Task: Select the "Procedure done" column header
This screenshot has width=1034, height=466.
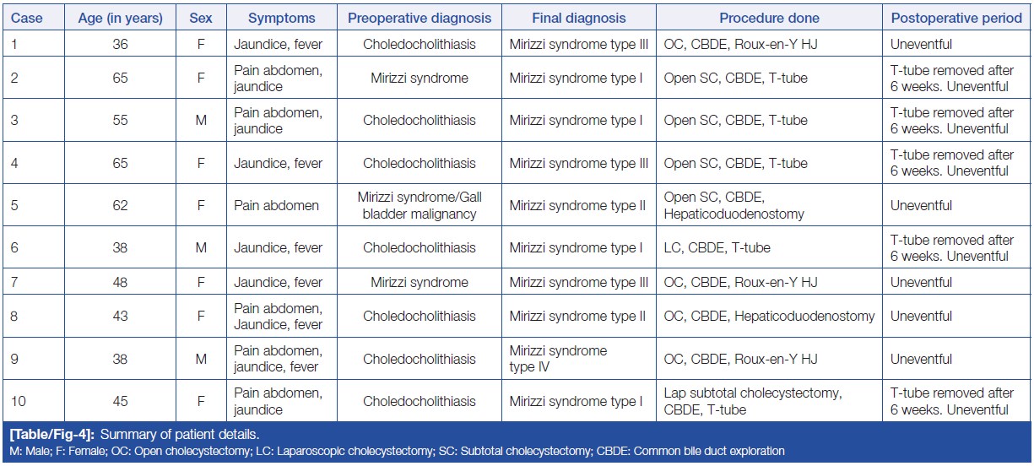Action: click(769, 18)
